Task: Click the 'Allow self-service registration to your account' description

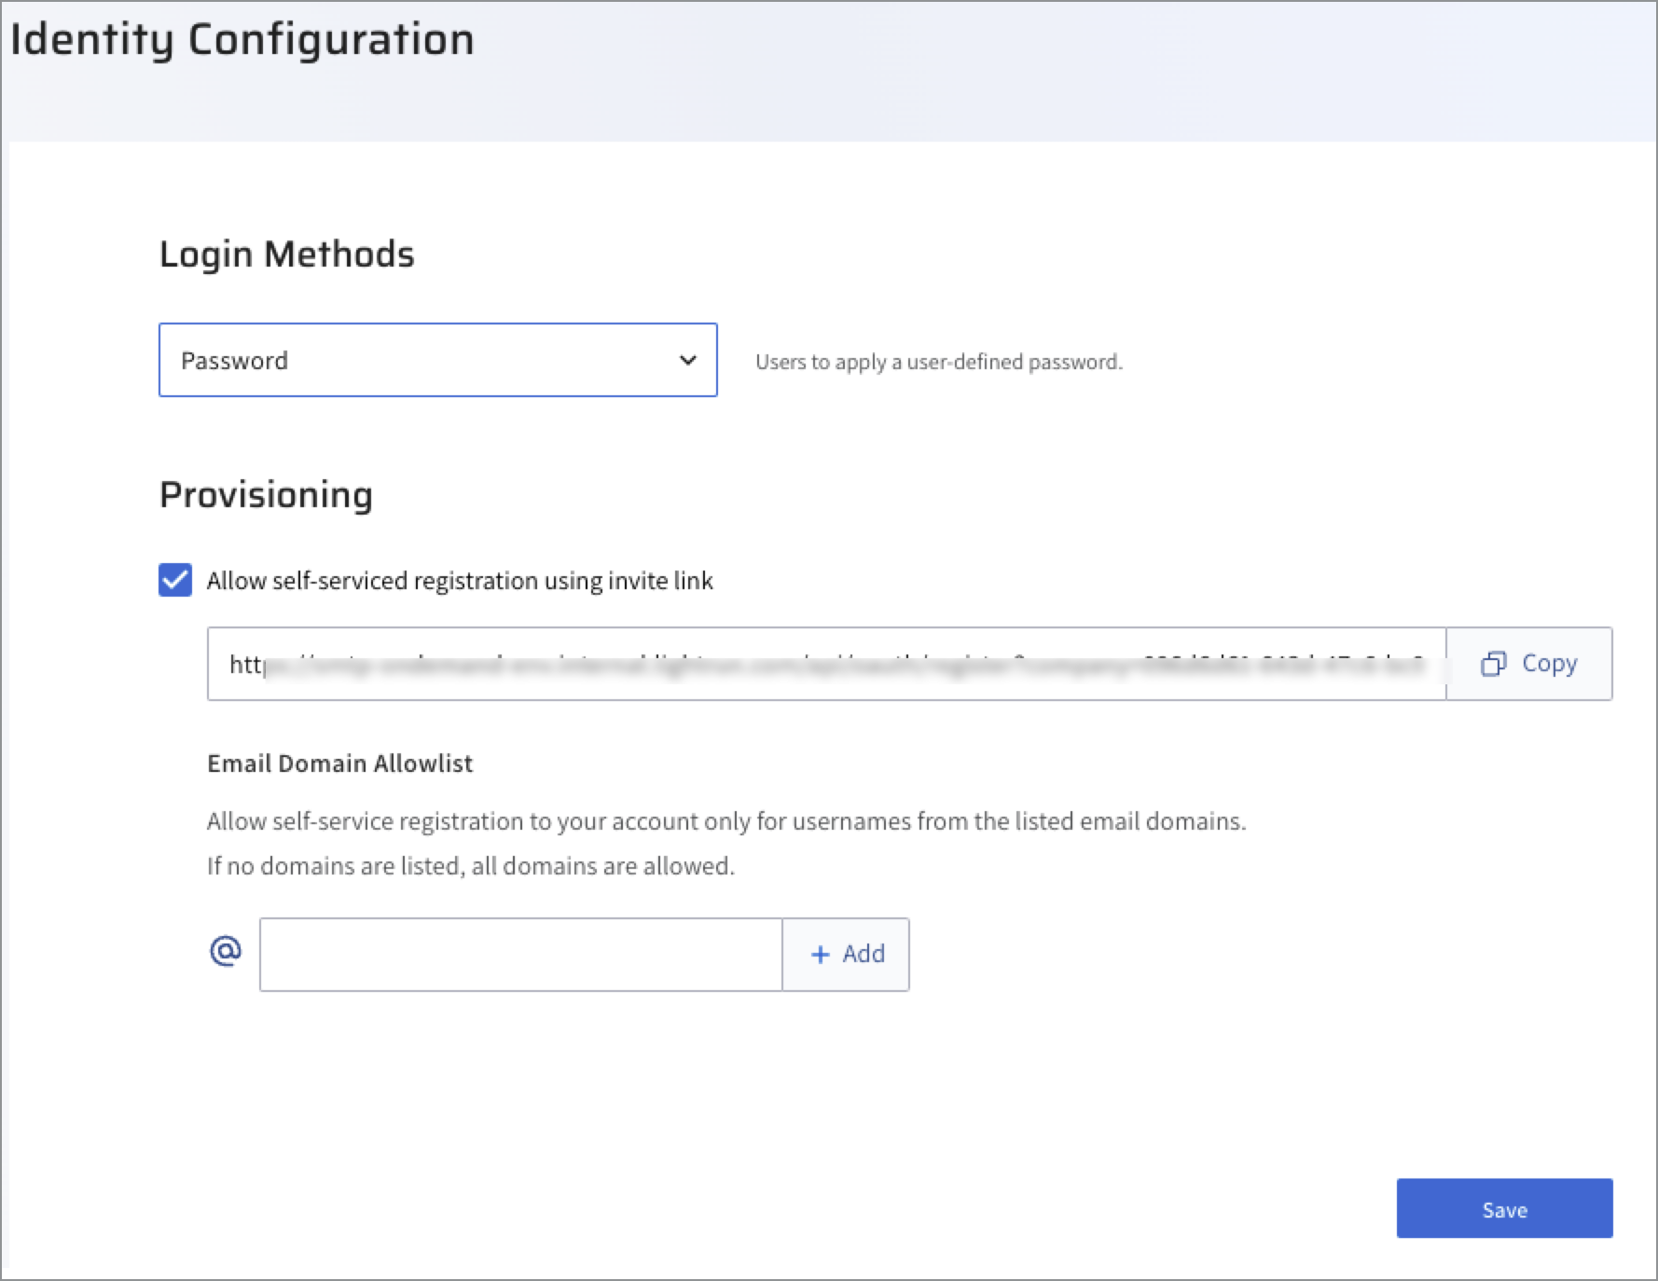Action: click(x=725, y=821)
